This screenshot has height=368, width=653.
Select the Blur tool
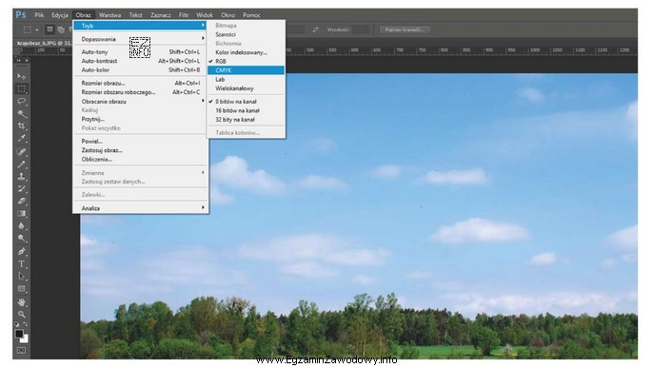pos(22,226)
